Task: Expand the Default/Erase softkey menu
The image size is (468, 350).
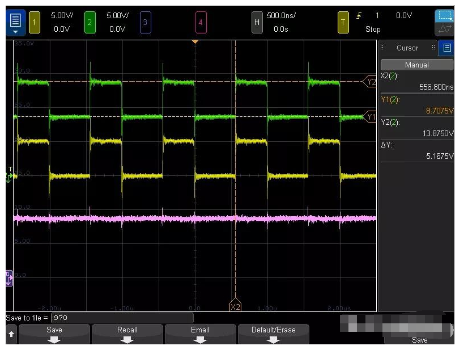Action: point(274,334)
